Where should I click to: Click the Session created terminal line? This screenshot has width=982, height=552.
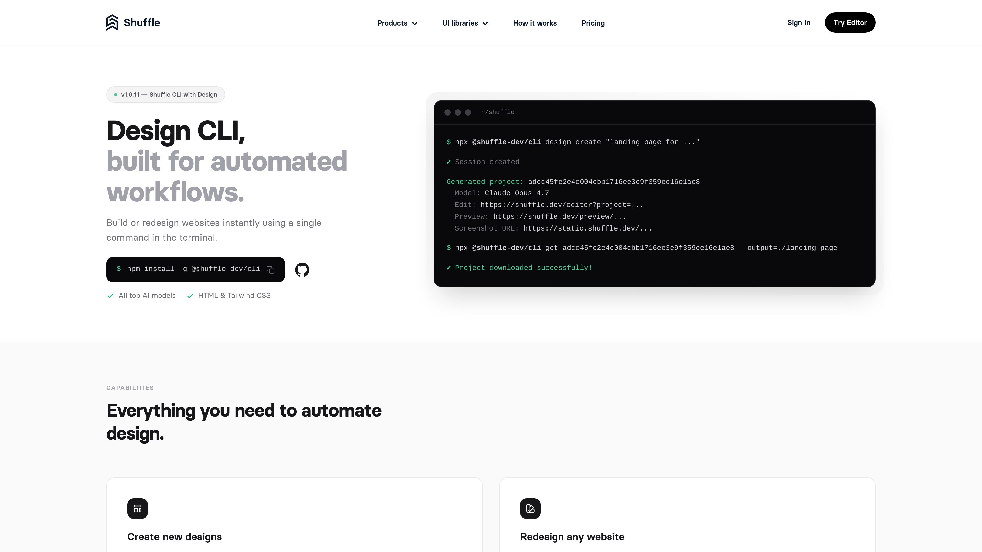[x=483, y=162]
